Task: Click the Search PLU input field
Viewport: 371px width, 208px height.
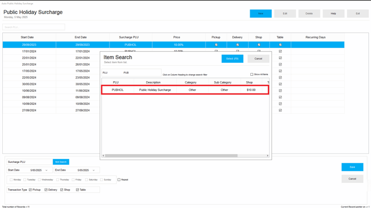Action: [x=33, y=27]
